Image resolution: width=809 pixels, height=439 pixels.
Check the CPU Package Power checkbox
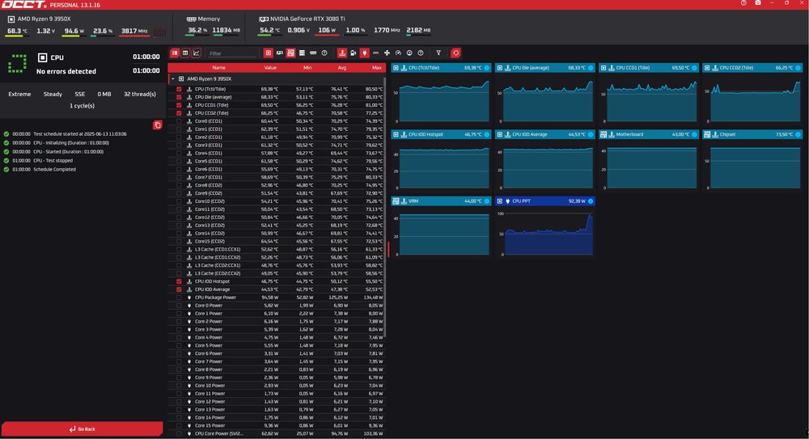pos(179,298)
